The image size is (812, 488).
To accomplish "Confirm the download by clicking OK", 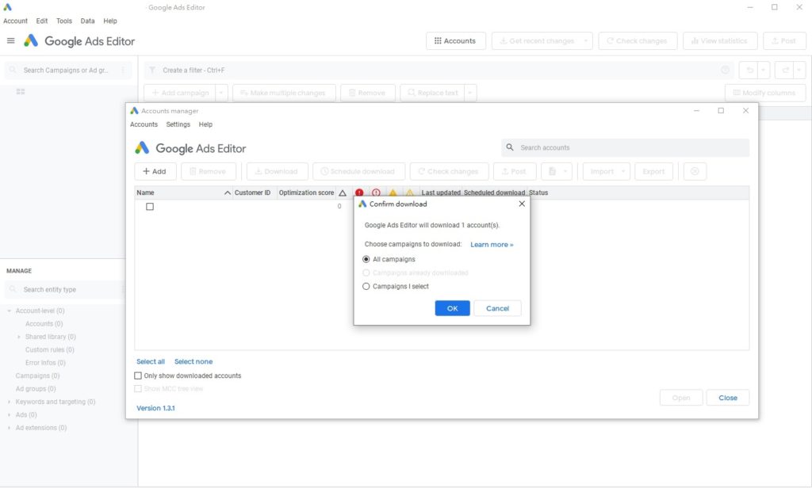I will pos(452,308).
